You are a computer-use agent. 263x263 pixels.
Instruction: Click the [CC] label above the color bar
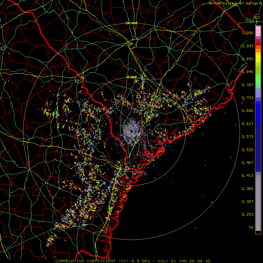point(249,20)
